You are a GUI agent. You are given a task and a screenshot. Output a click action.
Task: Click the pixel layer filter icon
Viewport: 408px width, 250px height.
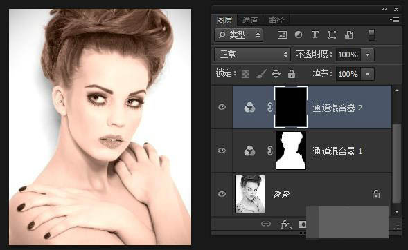[283, 35]
